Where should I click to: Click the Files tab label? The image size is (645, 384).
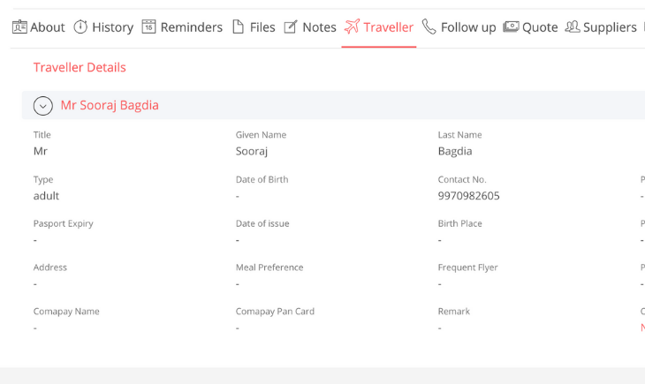coord(262,27)
